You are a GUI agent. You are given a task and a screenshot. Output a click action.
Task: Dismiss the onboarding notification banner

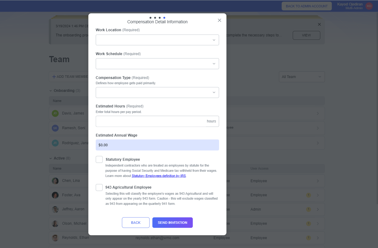[319, 24]
